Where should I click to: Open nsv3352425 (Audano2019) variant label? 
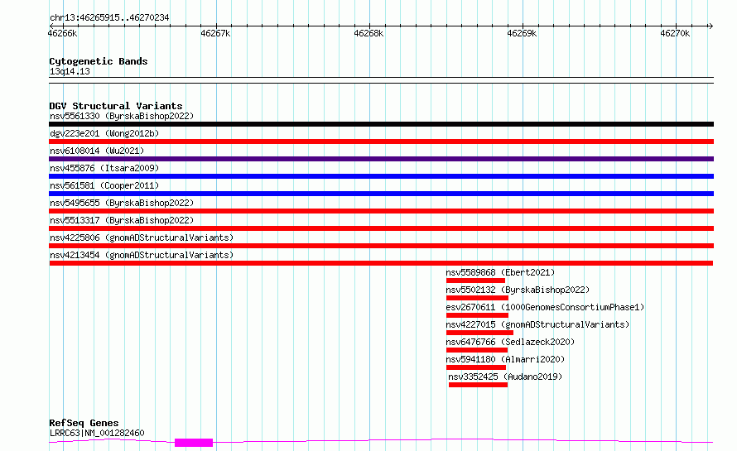coord(505,377)
